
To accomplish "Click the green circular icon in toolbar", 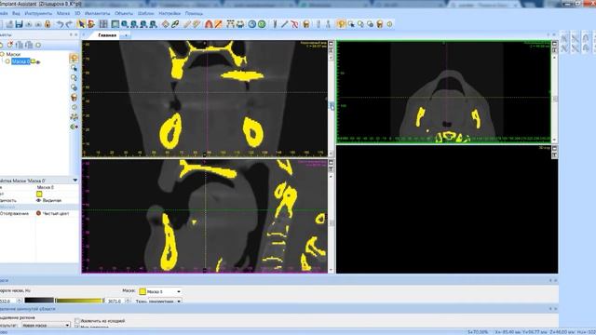I will (x=262, y=24).
